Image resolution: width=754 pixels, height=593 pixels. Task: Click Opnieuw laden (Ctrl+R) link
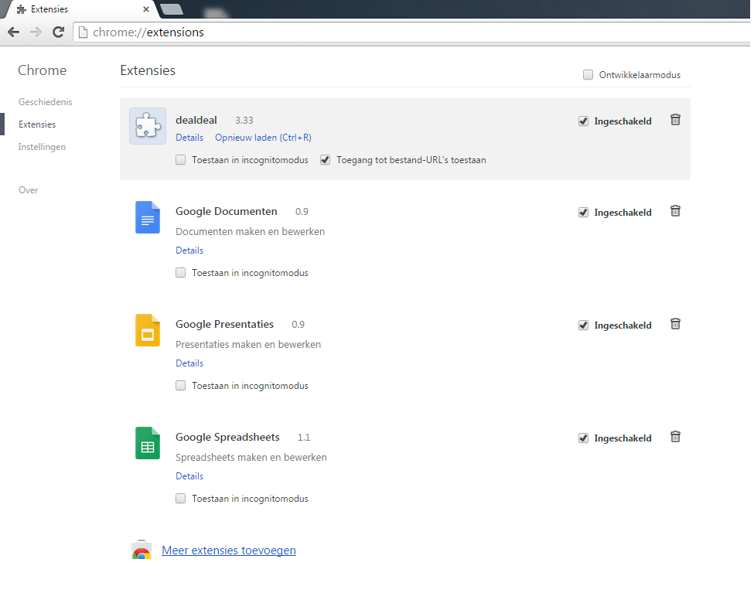[263, 138]
